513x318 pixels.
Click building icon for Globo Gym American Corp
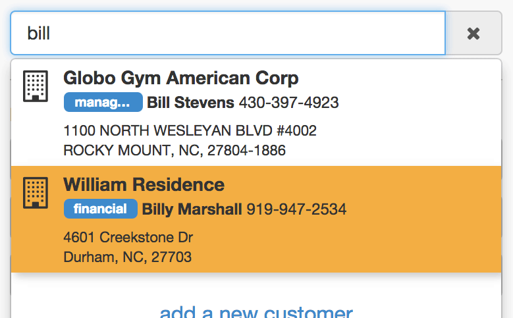point(36,86)
